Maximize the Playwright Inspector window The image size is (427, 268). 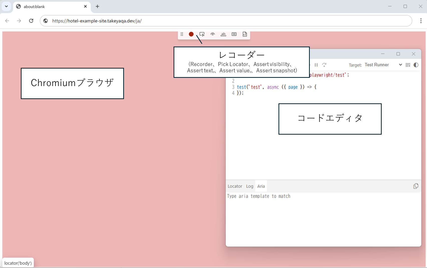click(x=398, y=54)
